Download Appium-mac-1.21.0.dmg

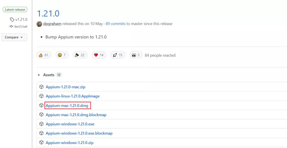[67, 106]
